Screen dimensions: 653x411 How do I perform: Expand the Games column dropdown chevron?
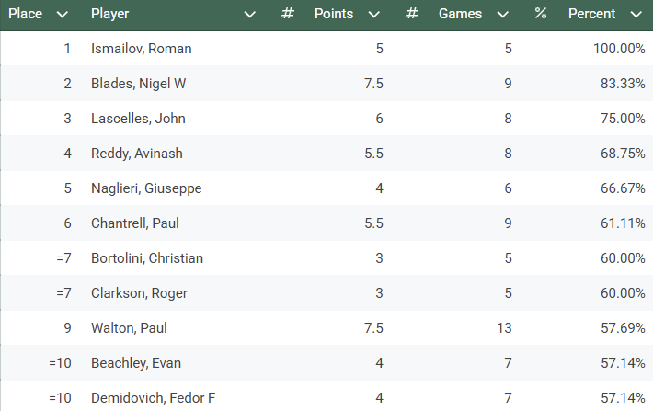(x=502, y=15)
